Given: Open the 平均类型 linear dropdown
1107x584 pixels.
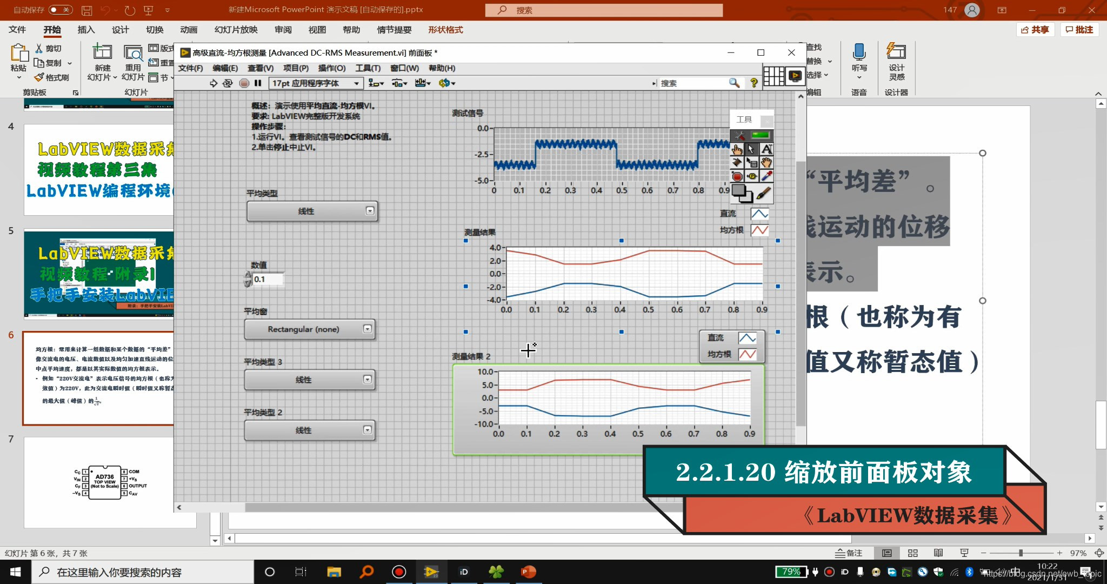Looking at the screenshot, I should click(312, 211).
